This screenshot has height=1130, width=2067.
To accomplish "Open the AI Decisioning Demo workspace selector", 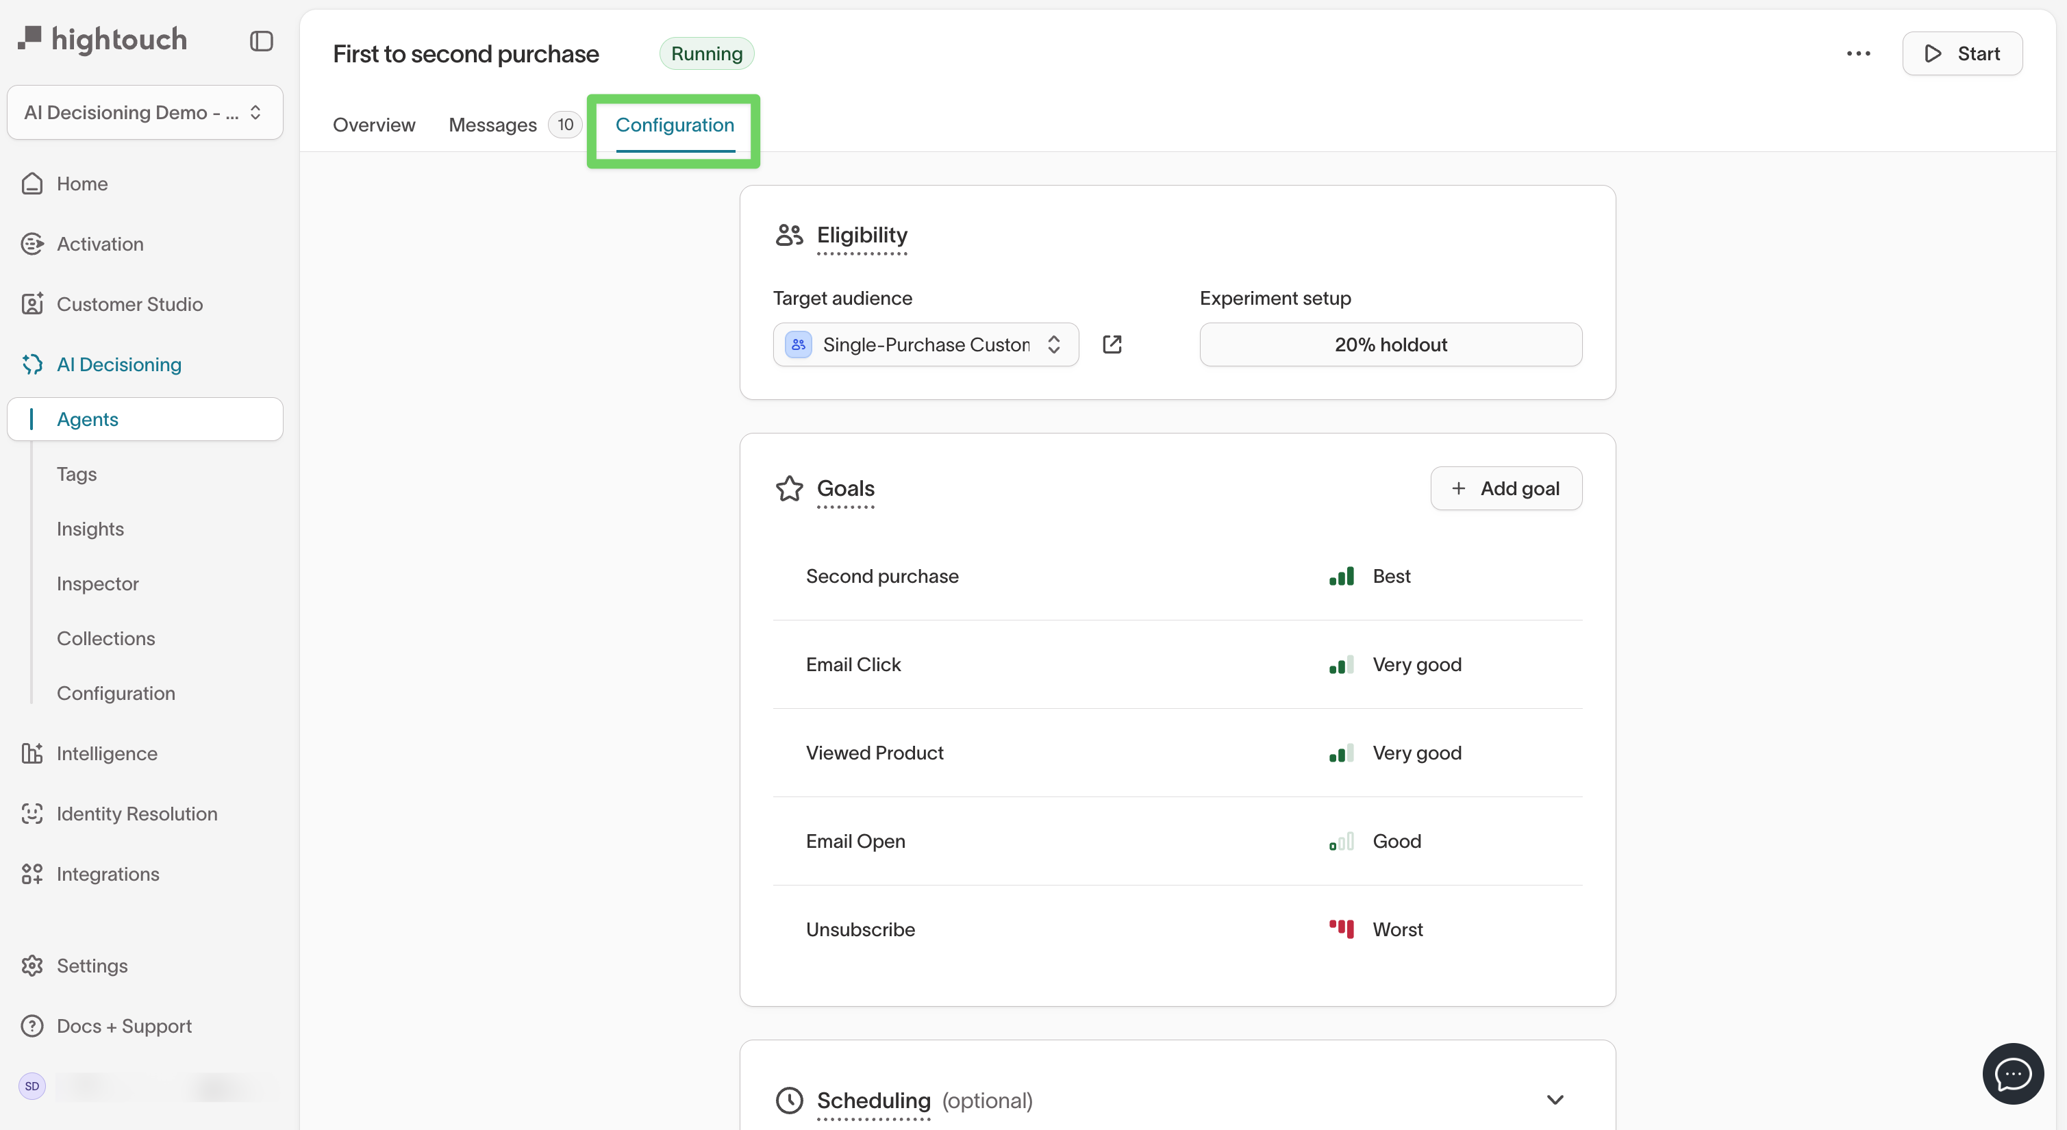I will coord(145,112).
